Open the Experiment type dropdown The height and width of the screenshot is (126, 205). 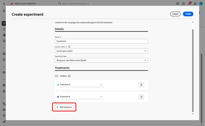[101, 60]
